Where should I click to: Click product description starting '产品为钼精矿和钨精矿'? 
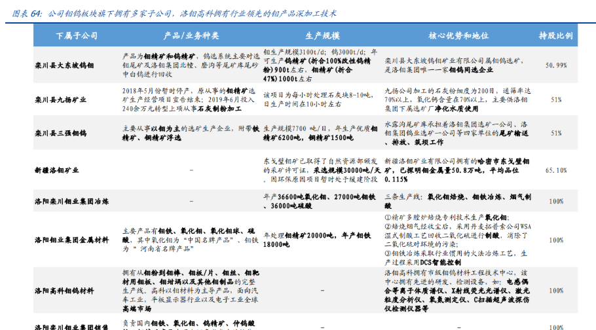pos(191,65)
